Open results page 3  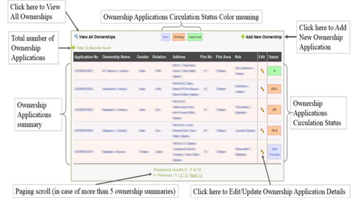(x=186, y=175)
